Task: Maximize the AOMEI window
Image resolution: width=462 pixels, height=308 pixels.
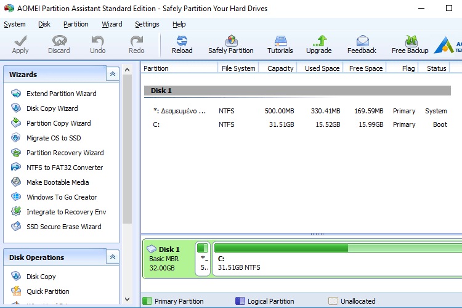Action: tap(448, 8)
